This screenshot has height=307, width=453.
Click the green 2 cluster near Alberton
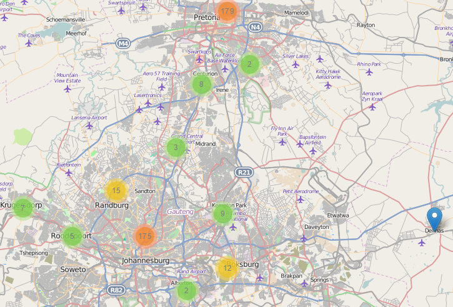(x=186, y=290)
